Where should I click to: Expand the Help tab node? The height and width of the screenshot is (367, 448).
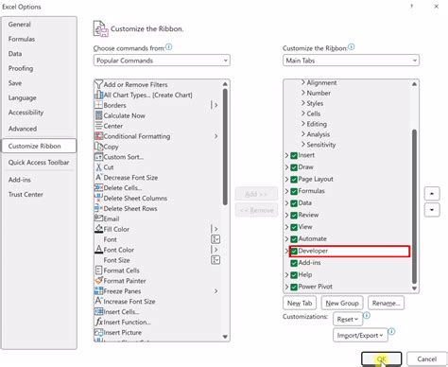point(286,275)
